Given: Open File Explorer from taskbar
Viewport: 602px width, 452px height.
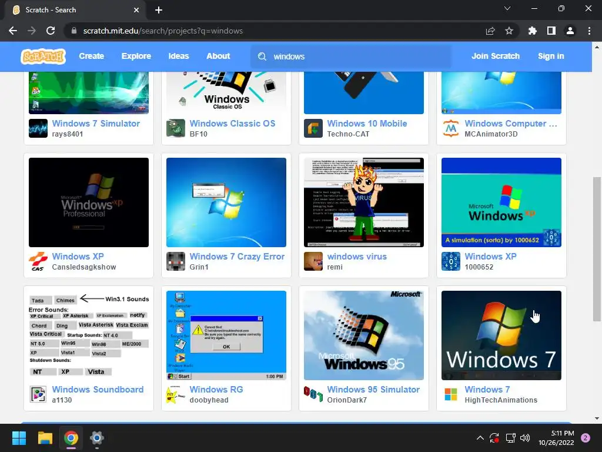Looking at the screenshot, I should [x=45, y=438].
